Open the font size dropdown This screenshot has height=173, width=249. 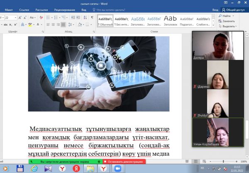pos(15,18)
